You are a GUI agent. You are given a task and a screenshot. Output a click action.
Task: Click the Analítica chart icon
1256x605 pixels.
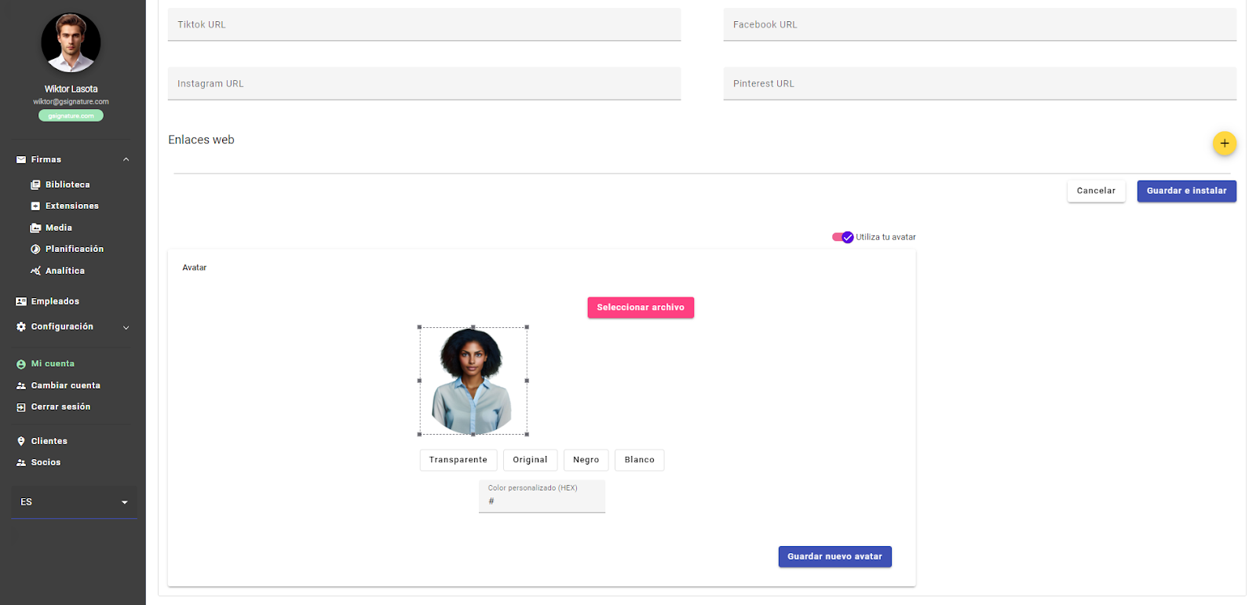(x=35, y=271)
